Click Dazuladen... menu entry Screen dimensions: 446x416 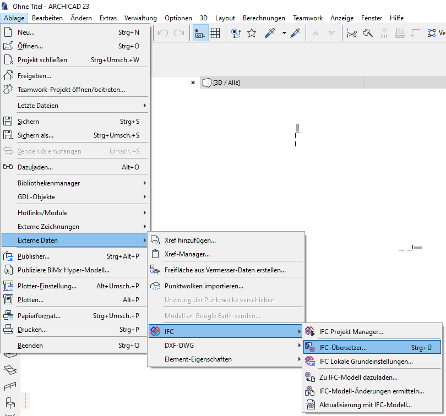(x=75, y=167)
